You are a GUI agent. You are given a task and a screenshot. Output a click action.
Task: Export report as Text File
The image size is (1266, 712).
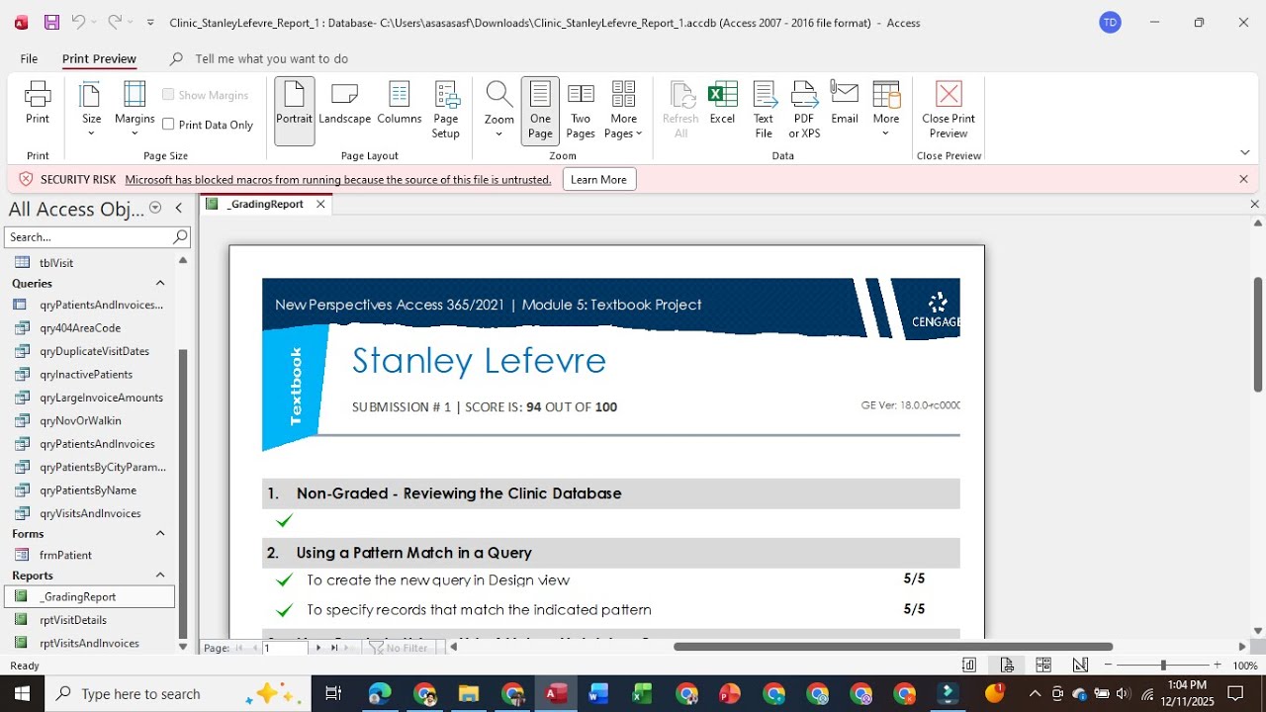point(764,109)
